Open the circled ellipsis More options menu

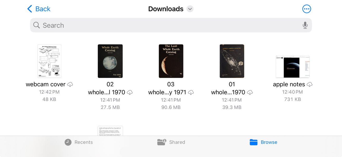tap(307, 9)
